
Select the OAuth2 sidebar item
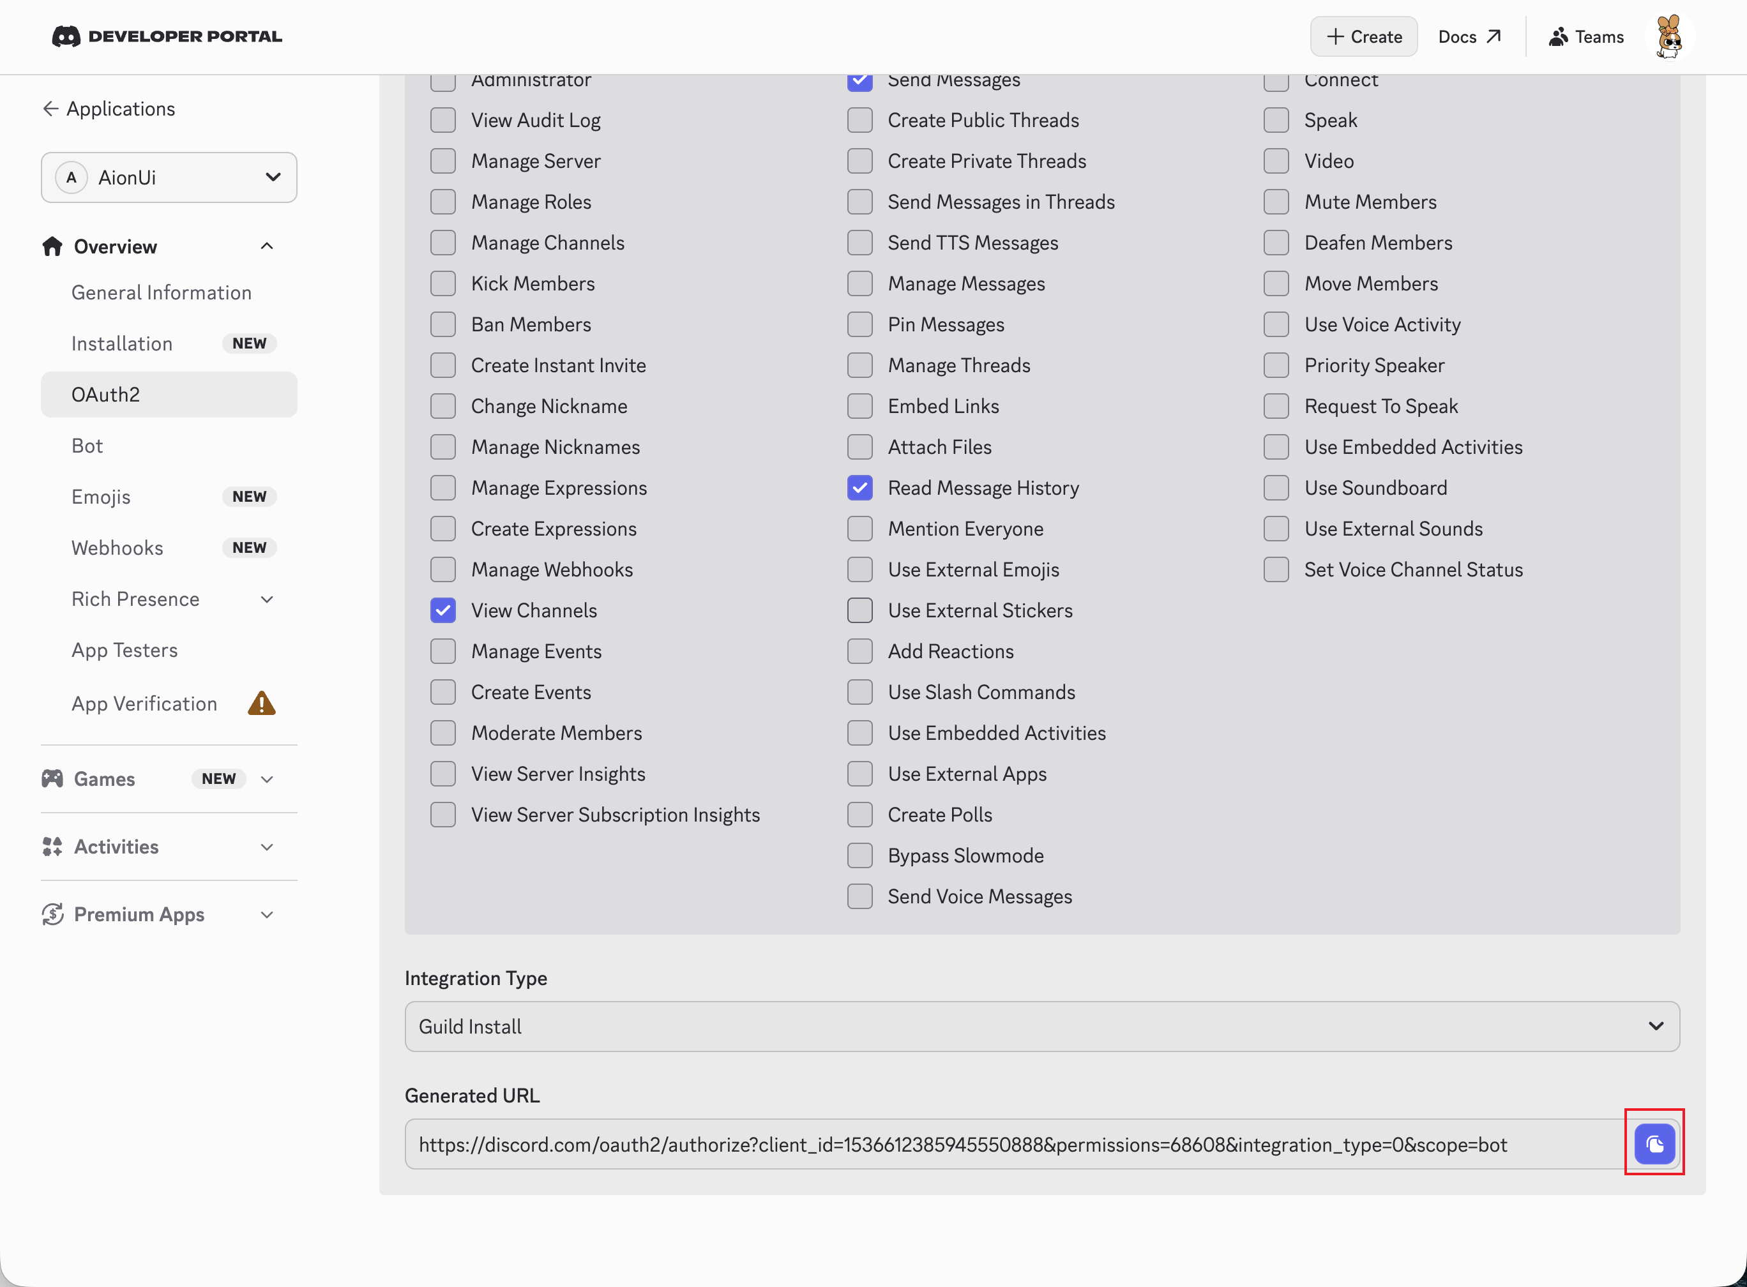click(x=169, y=394)
